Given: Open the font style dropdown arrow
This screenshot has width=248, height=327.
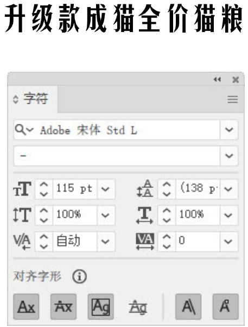Looking at the screenshot, I should [x=229, y=156].
